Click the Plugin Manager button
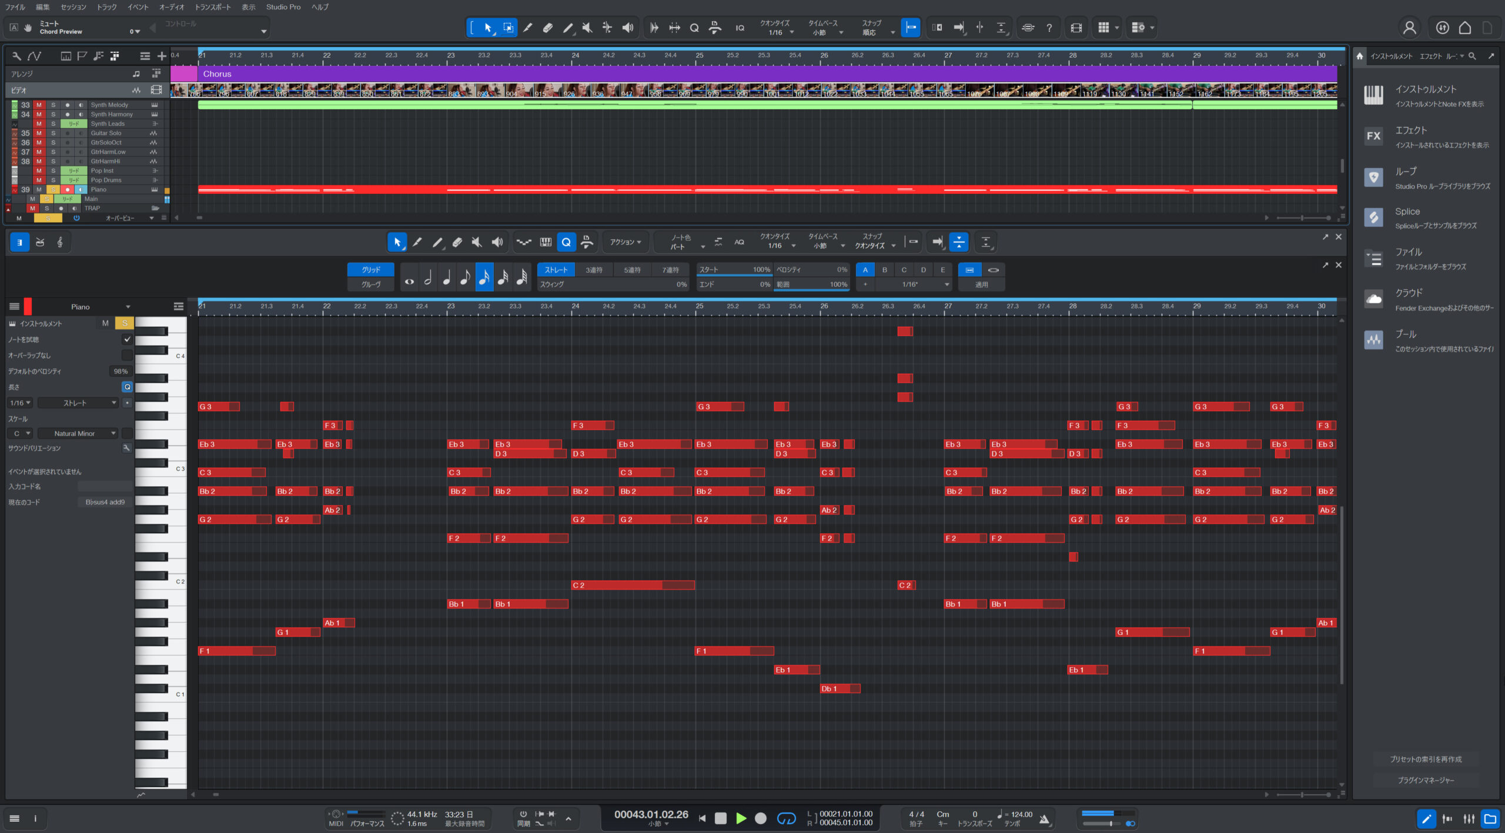This screenshot has width=1505, height=833. pyautogui.click(x=1426, y=780)
